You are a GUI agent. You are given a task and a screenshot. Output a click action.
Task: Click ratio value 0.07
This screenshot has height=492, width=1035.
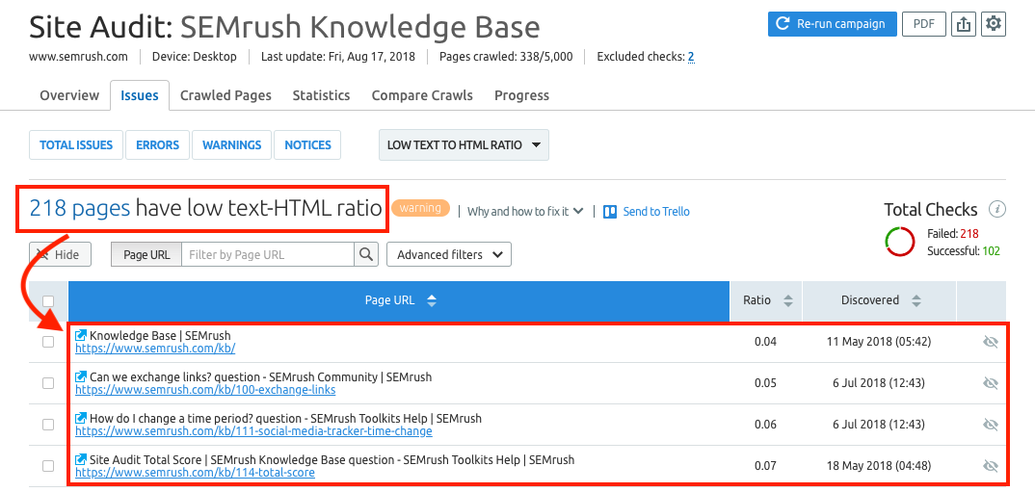(766, 466)
